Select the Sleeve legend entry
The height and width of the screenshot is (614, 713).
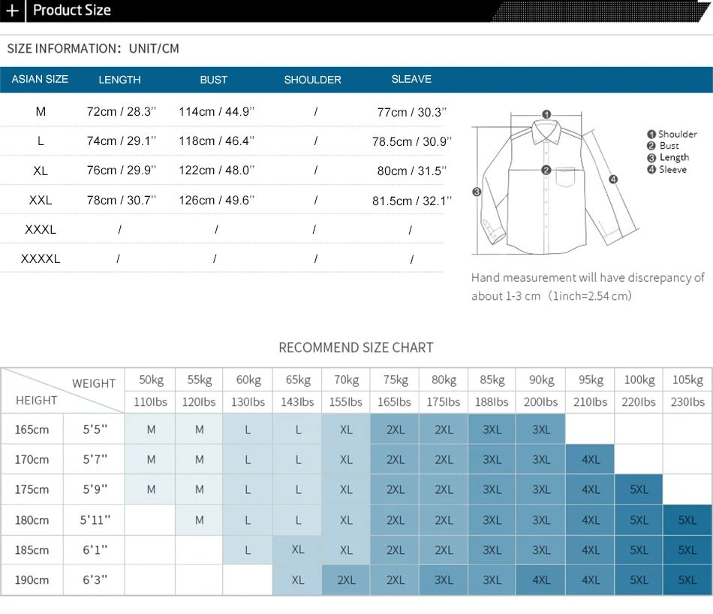[666, 169]
